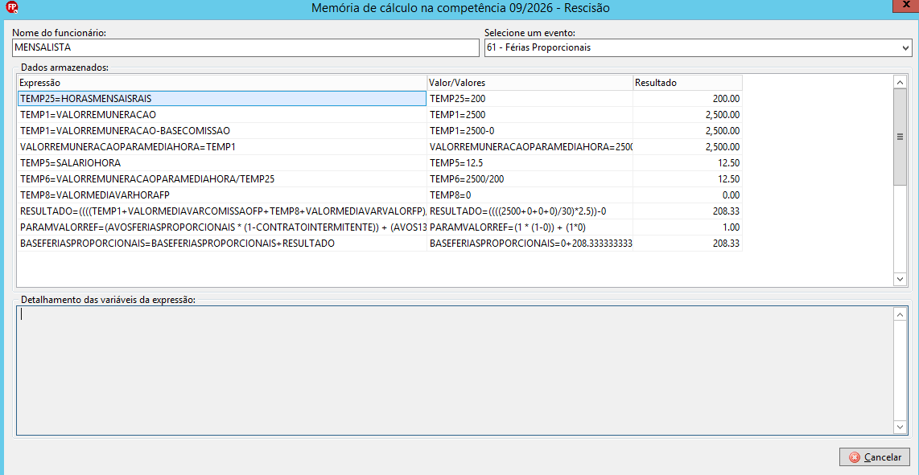Click the FP application icon in title bar
The height and width of the screenshot is (475, 919).
click(x=10, y=7)
